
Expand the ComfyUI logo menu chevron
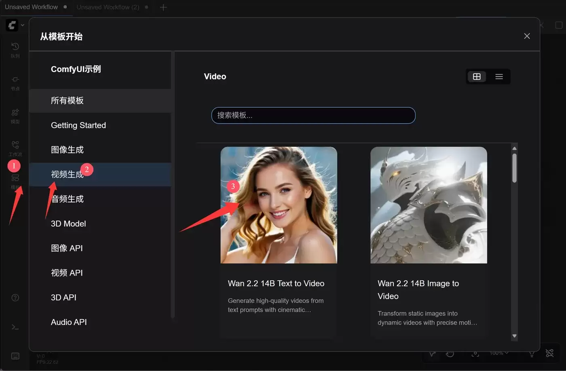[23, 25]
